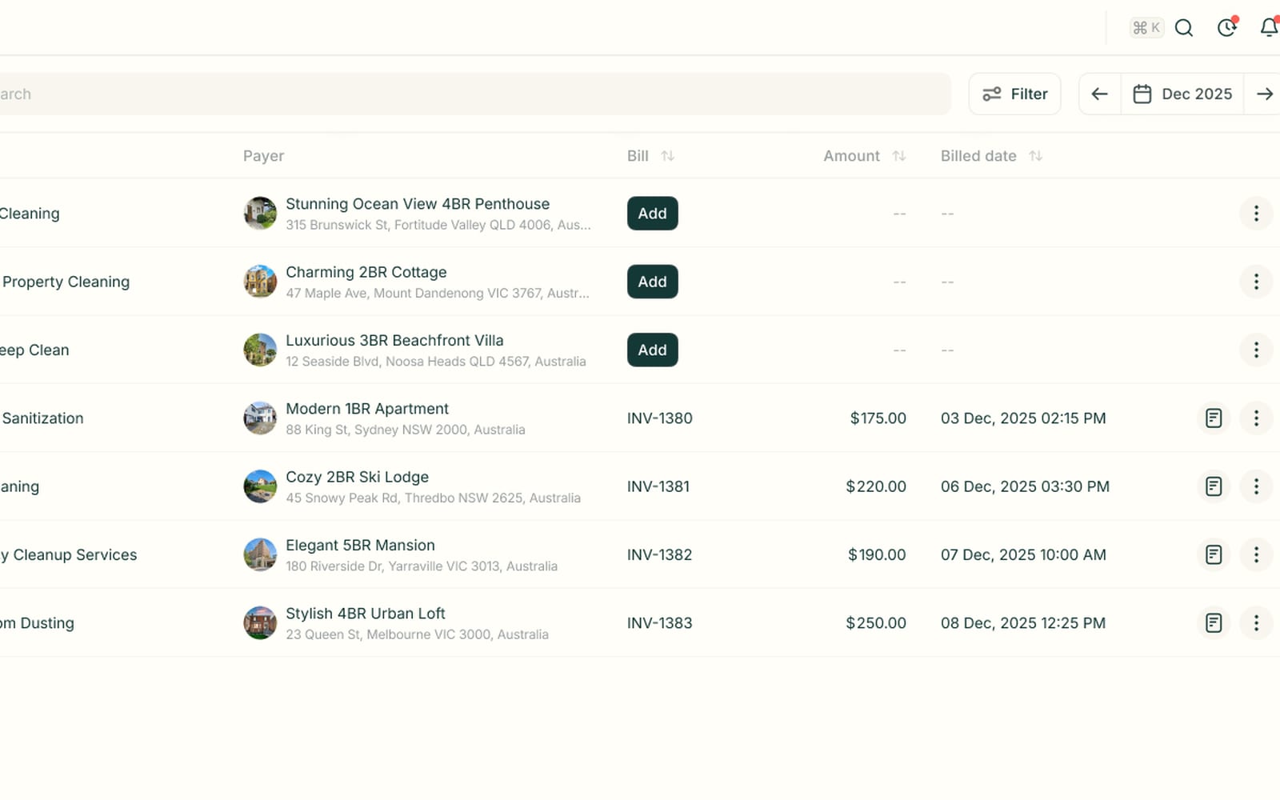Viewport: 1280px width, 800px height.
Task: Click Elegant 5BR Mansion thumbnail
Action: (x=260, y=554)
